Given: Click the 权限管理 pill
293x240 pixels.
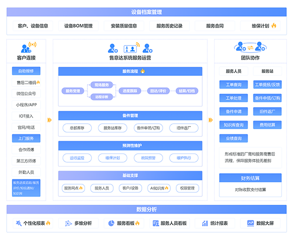Looking at the screenshot, I should (188, 188).
